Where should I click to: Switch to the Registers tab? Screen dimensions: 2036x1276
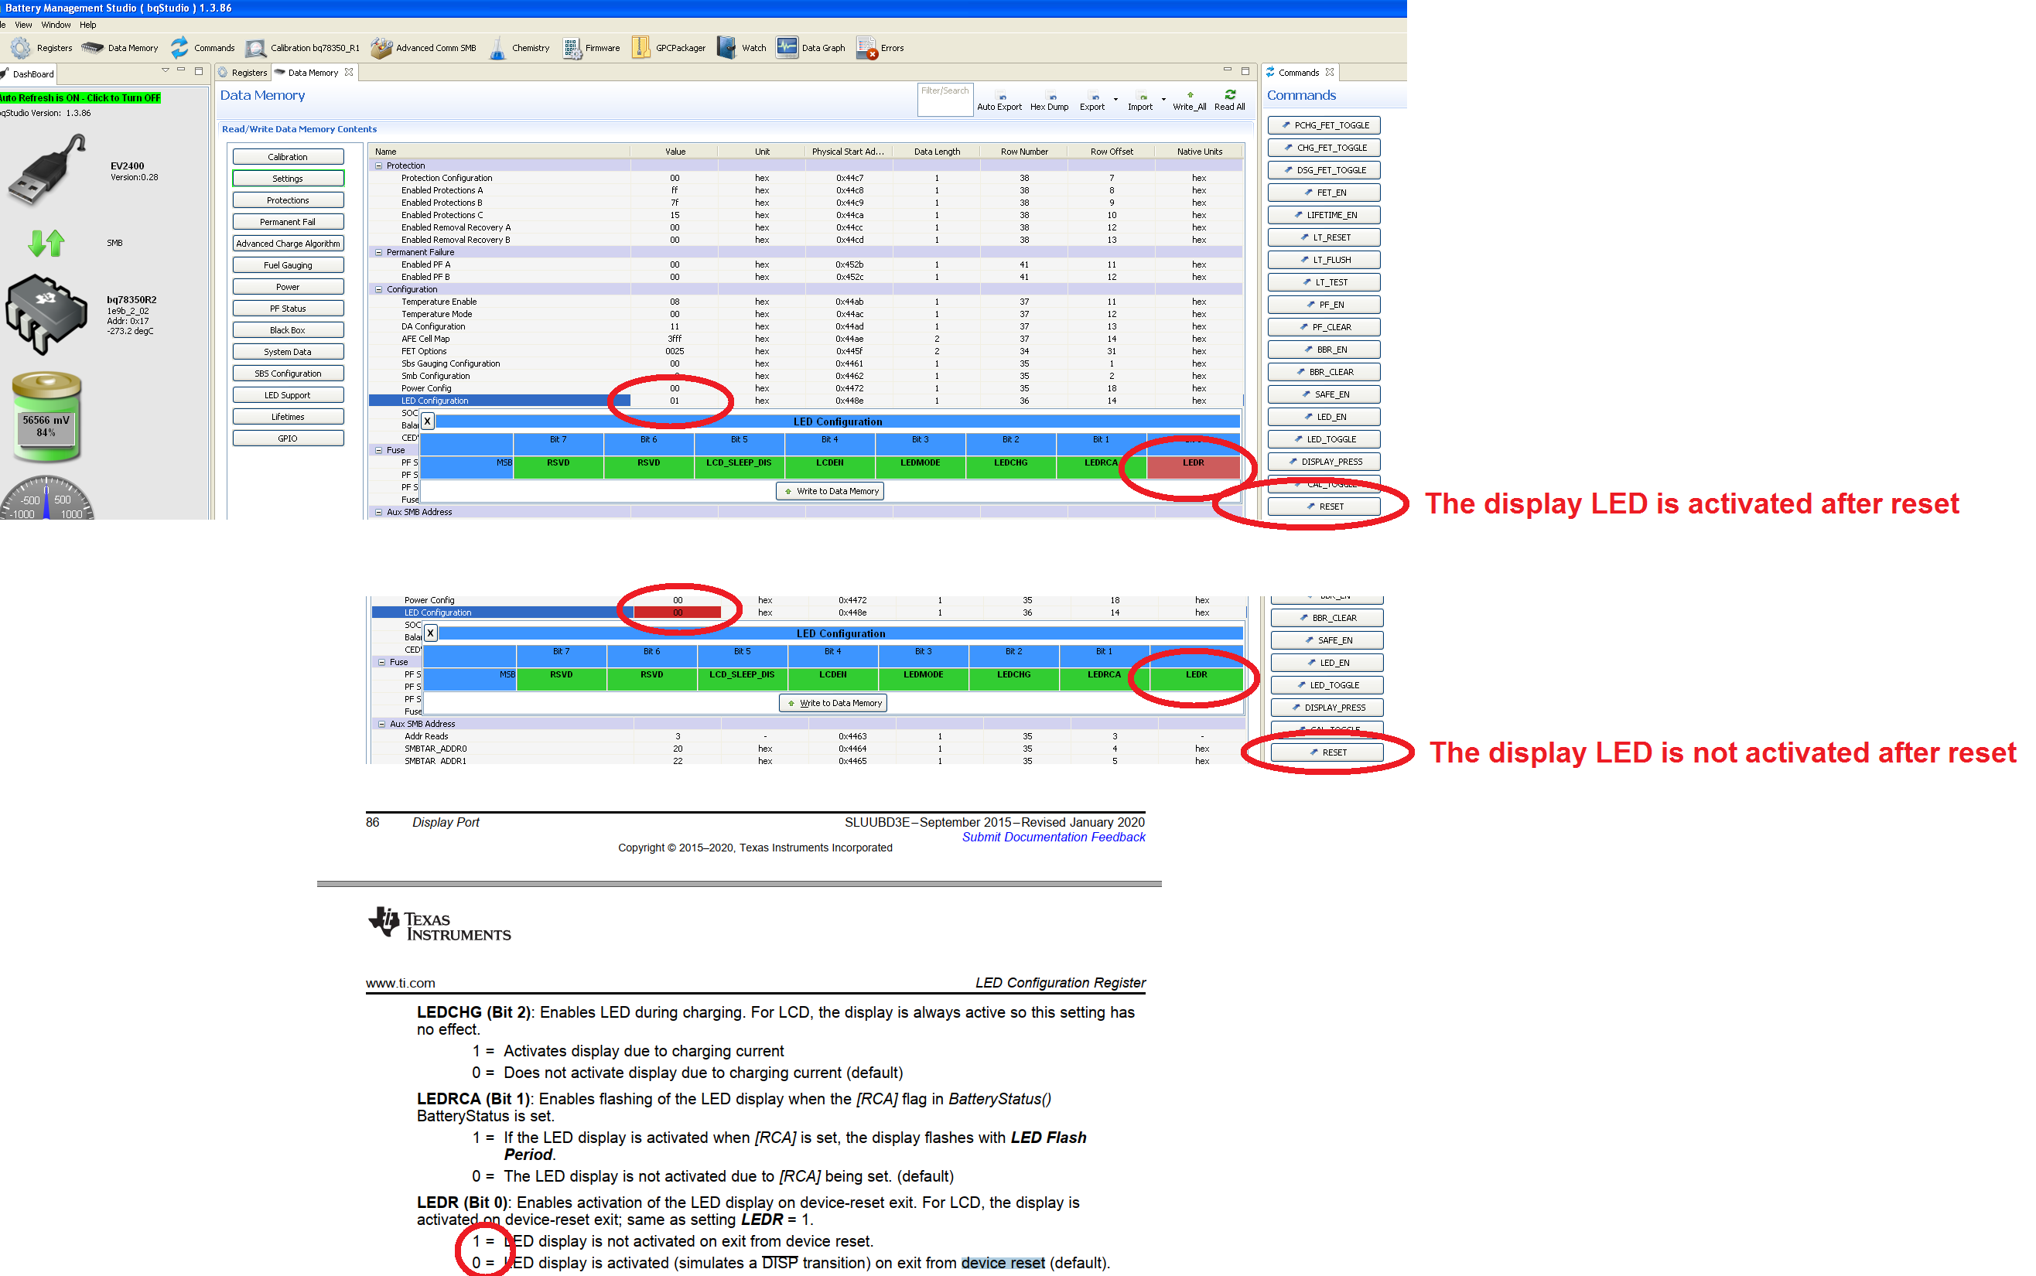tap(243, 73)
